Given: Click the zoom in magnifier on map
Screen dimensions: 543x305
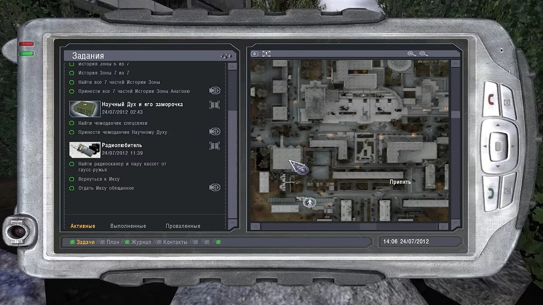Looking at the screenshot, I should pyautogui.click(x=411, y=54).
